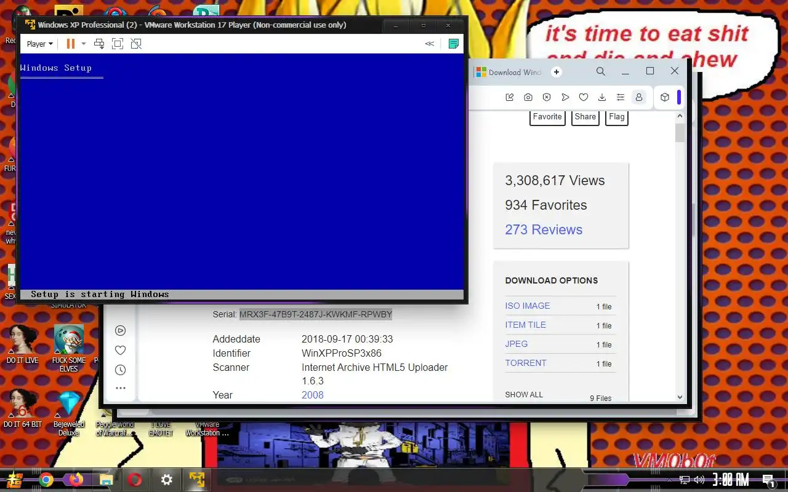Open the 273 Reviews link
The width and height of the screenshot is (788, 492).
pyautogui.click(x=544, y=229)
